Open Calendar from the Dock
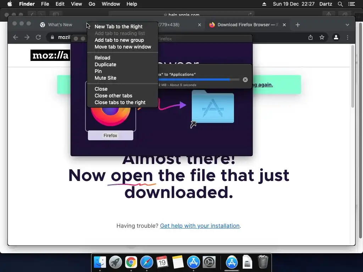Image resolution: width=363 pixels, height=272 pixels. [162, 262]
